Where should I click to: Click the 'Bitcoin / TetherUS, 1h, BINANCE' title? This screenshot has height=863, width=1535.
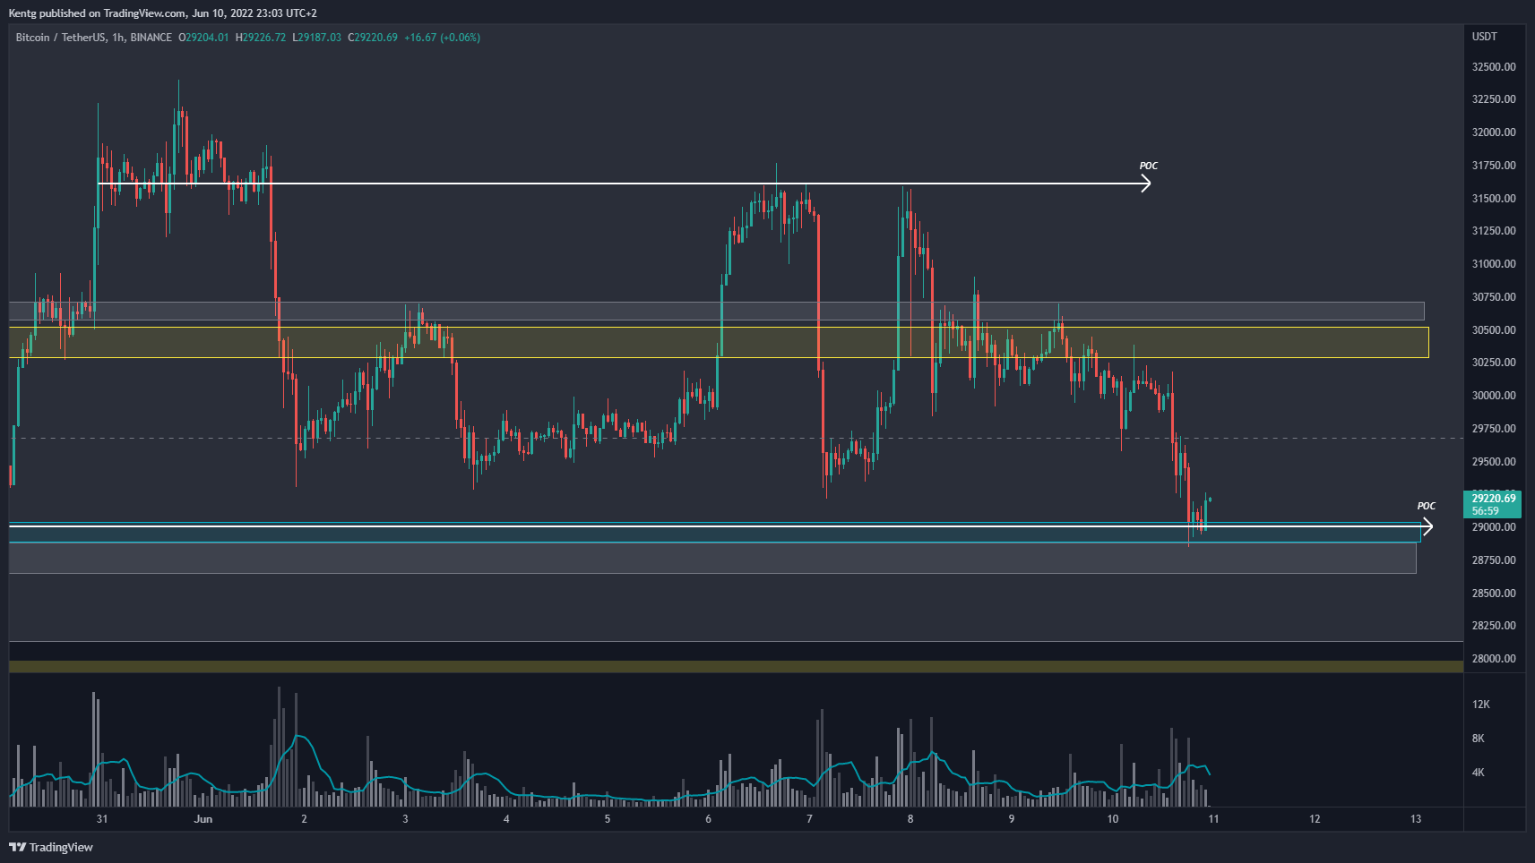click(x=94, y=38)
